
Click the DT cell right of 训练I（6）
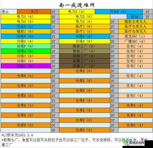click(x=55, y=56)
